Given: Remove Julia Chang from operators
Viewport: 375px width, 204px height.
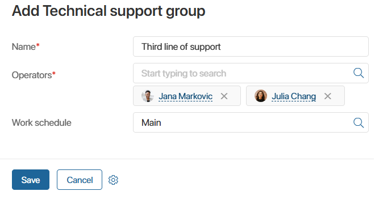Looking at the screenshot, I should click(x=328, y=96).
